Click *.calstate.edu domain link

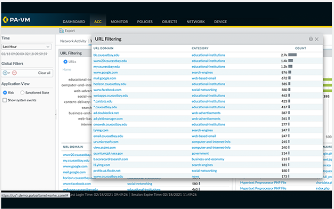click(x=103, y=101)
